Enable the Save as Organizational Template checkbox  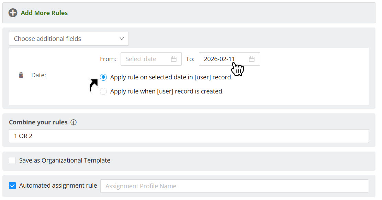pyautogui.click(x=12, y=160)
